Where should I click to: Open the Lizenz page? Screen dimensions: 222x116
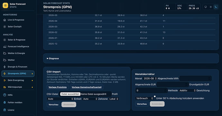[18, 110]
